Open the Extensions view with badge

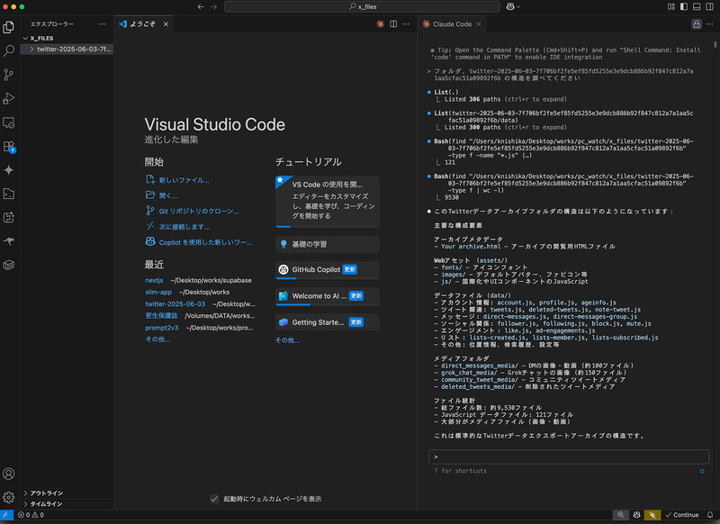point(9,147)
